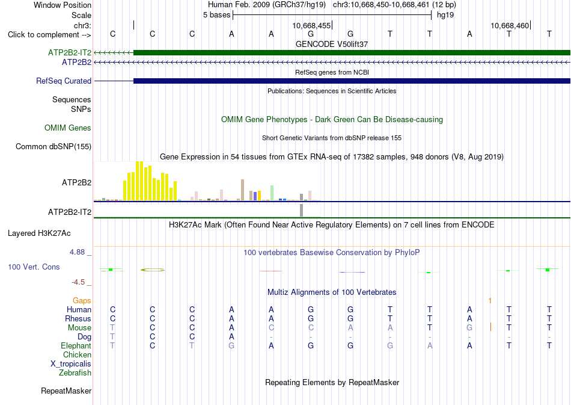Click the Mouse species row label
The width and height of the screenshot is (571, 405).
pos(79,328)
